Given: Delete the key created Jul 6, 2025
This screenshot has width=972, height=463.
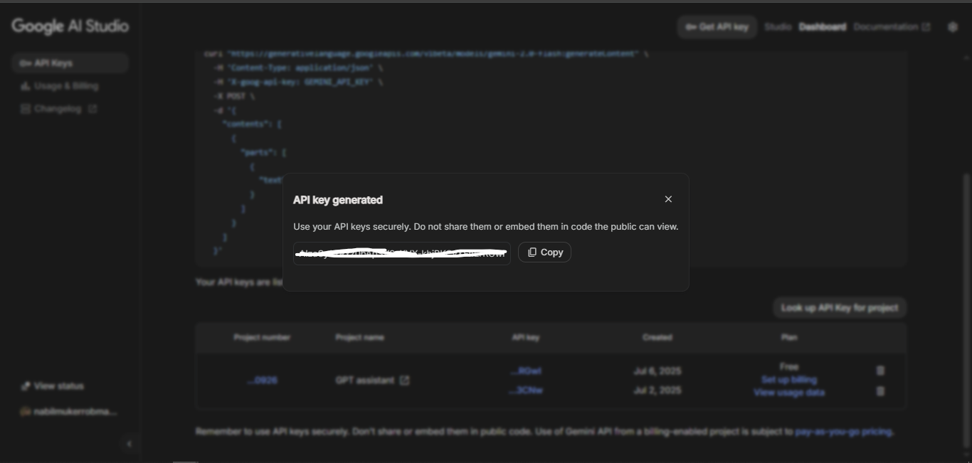Looking at the screenshot, I should pos(880,371).
